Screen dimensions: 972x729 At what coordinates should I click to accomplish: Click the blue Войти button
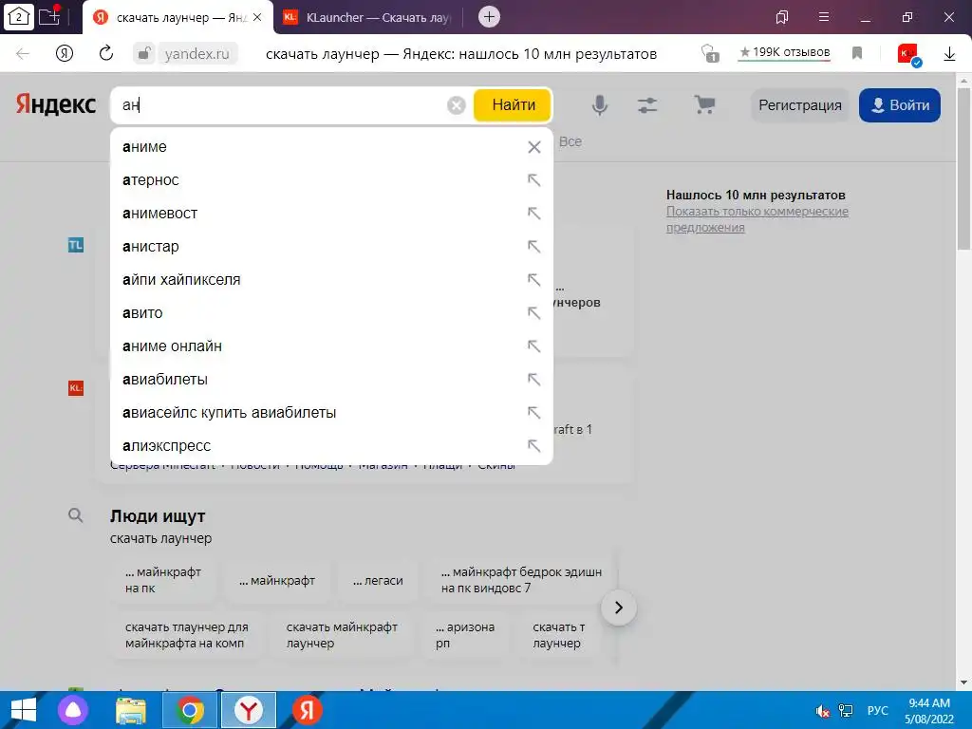pyautogui.click(x=900, y=105)
